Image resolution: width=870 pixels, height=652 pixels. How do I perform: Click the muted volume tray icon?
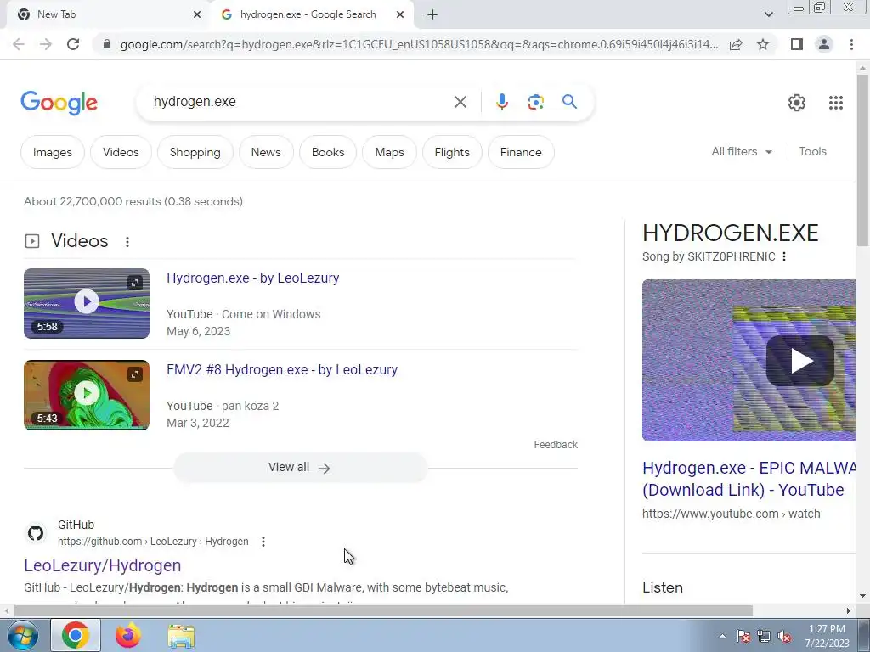[x=784, y=637]
